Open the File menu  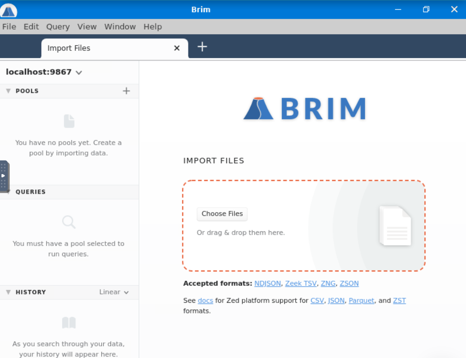[x=9, y=27]
